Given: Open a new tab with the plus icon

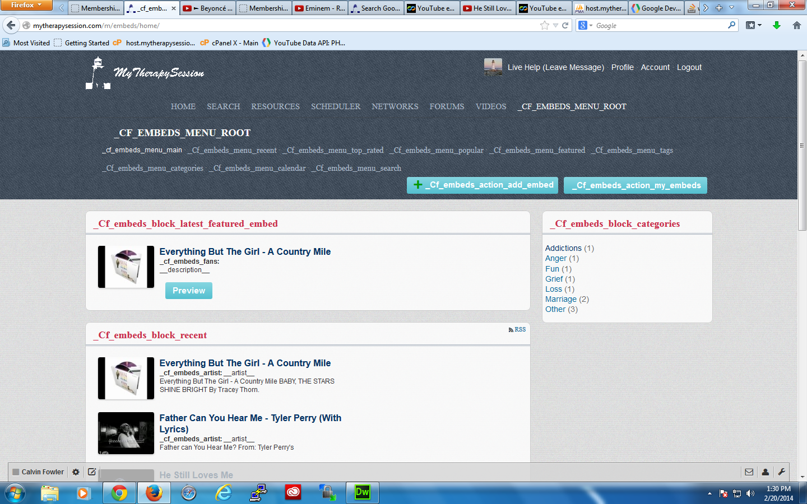Looking at the screenshot, I should click(x=719, y=8).
